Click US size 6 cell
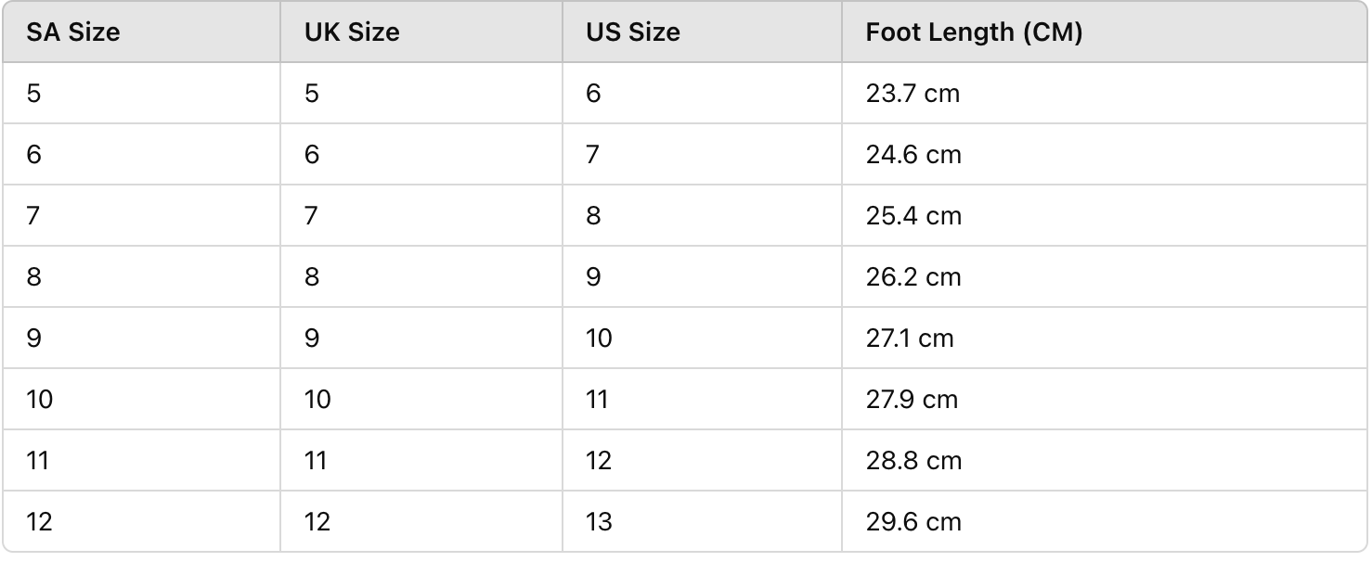This screenshot has height=562, width=1372. [x=702, y=93]
